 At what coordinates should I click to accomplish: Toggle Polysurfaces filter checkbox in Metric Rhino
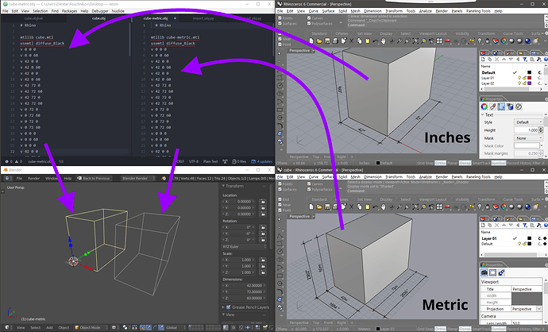pos(309,189)
